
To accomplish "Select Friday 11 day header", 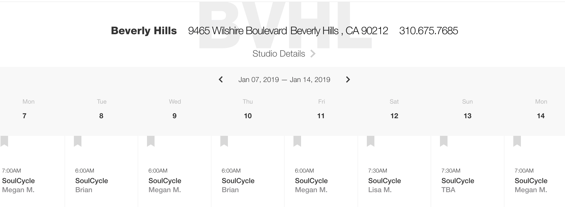I will click(x=321, y=109).
